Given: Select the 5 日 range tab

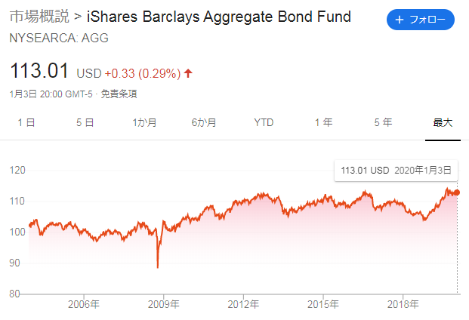Looking at the screenshot, I should [x=85, y=122].
